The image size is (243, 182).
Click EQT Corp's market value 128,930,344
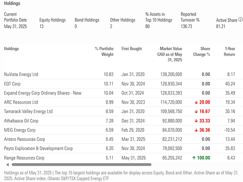[171, 84]
